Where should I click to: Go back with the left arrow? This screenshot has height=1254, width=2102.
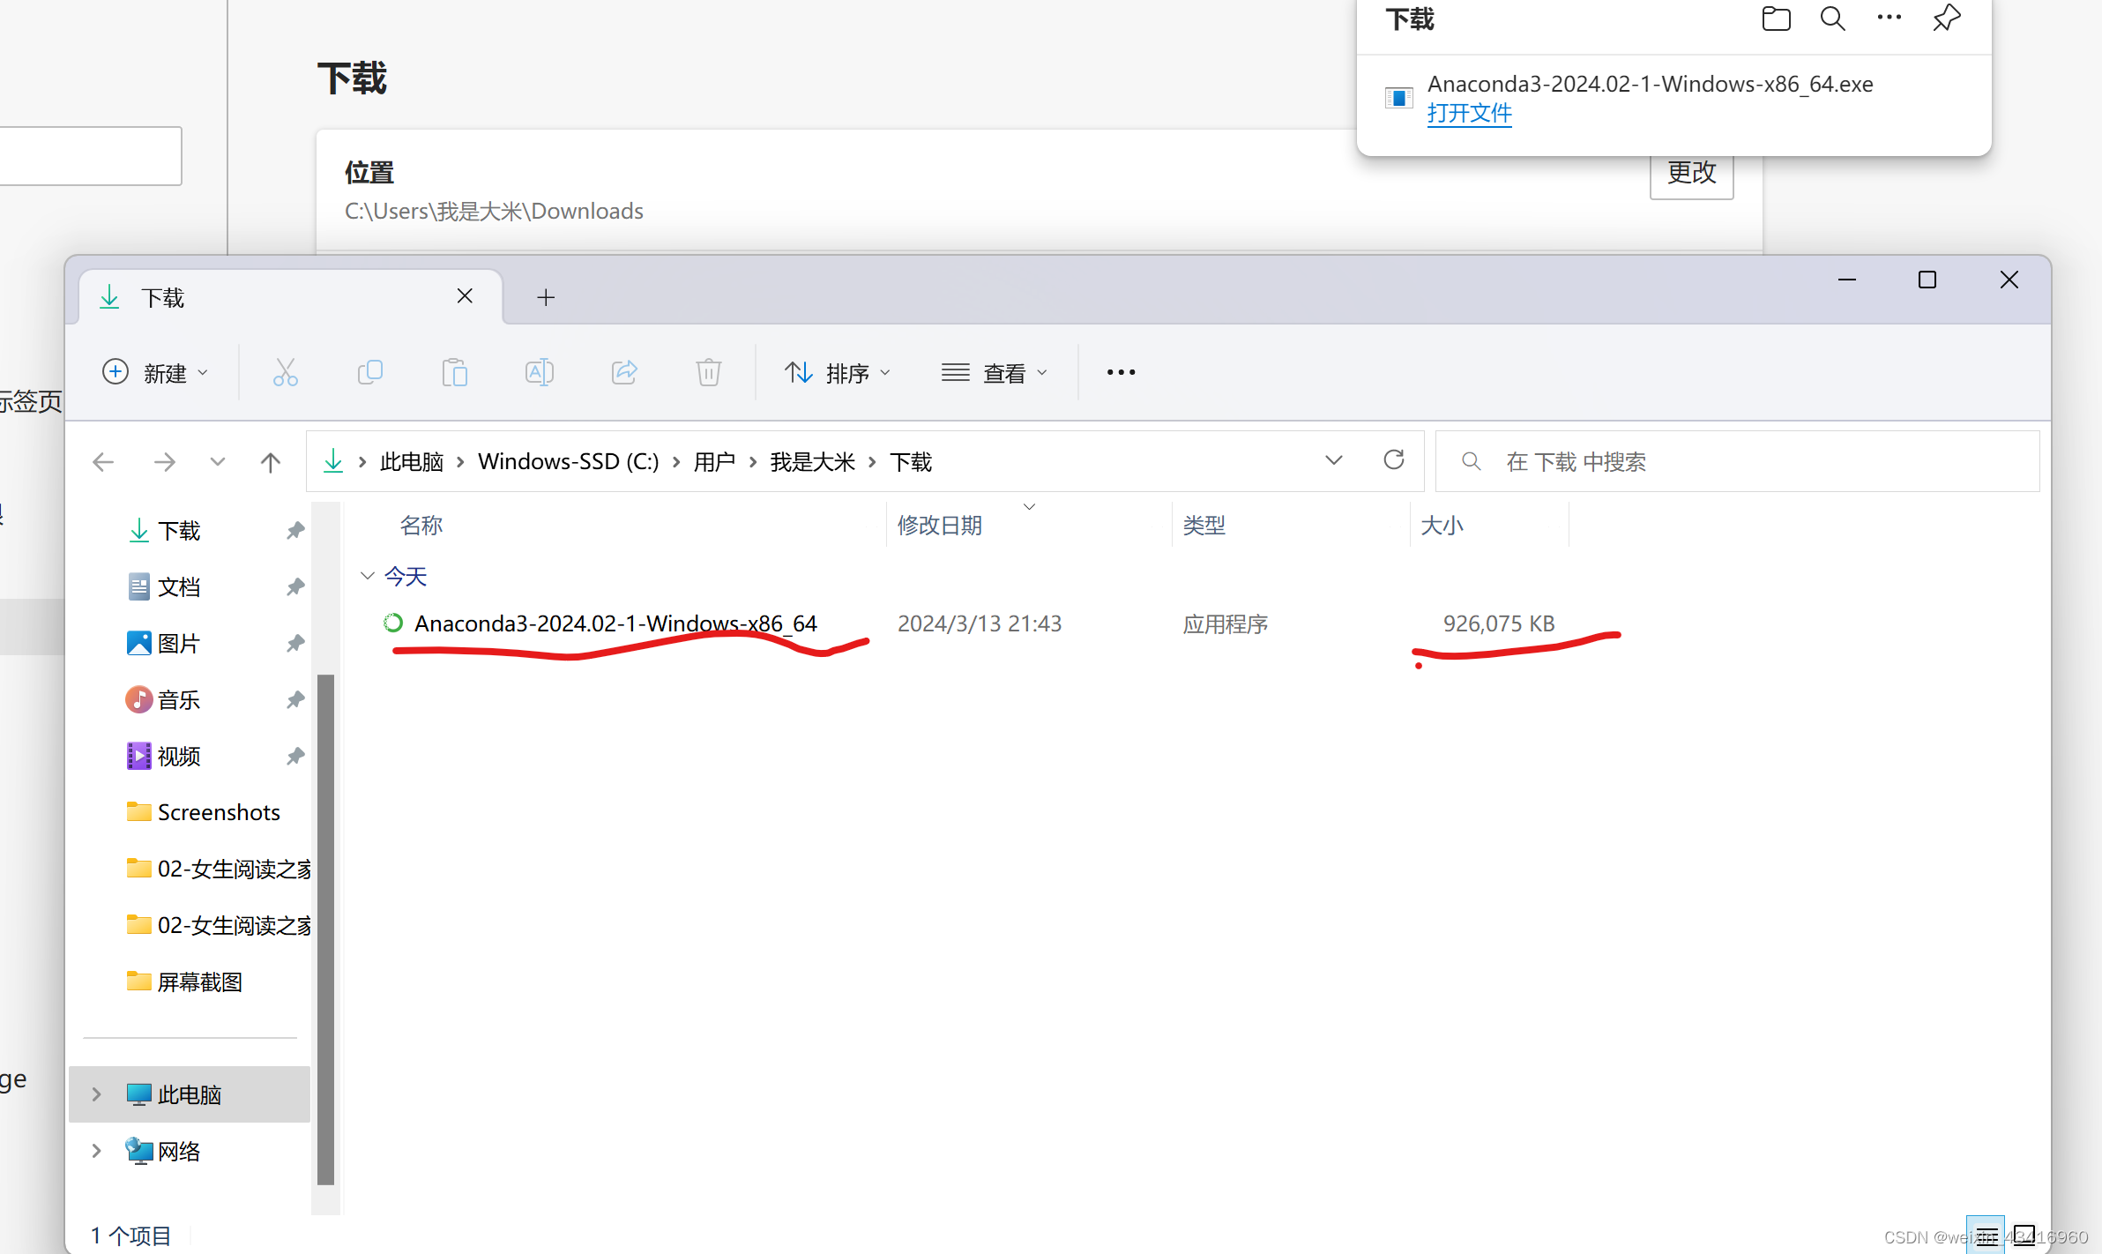point(103,462)
